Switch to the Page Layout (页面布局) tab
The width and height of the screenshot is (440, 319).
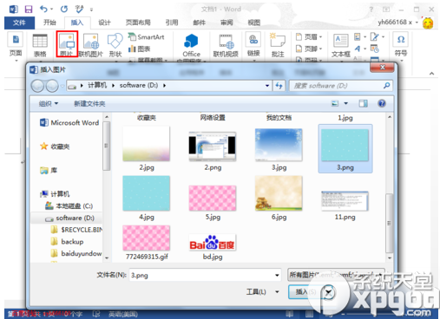138,23
